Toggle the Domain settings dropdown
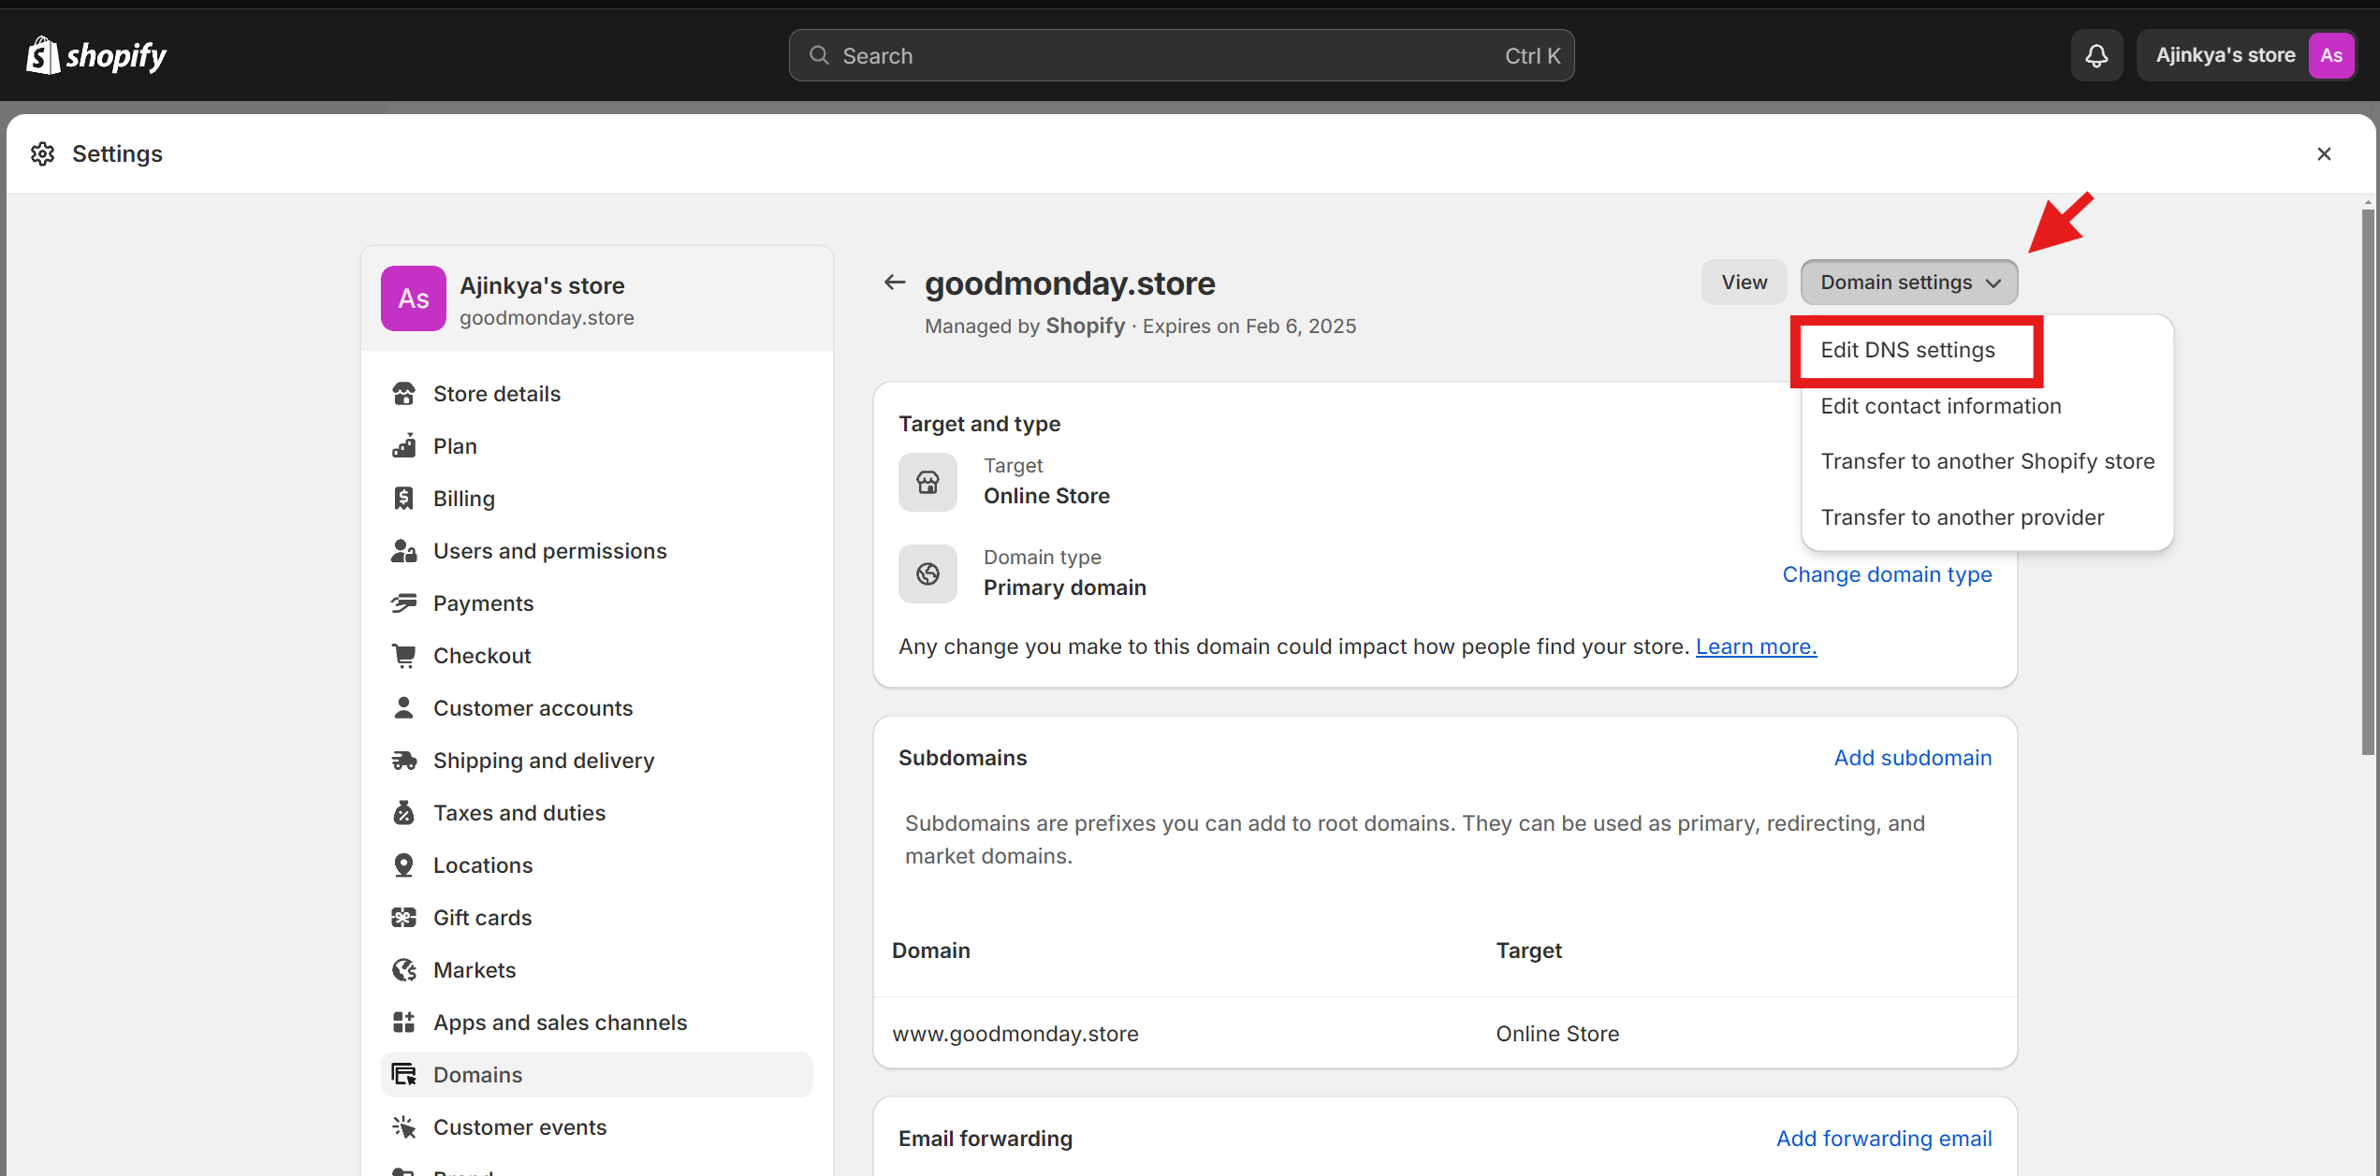This screenshot has width=2380, height=1176. pos(1909,283)
